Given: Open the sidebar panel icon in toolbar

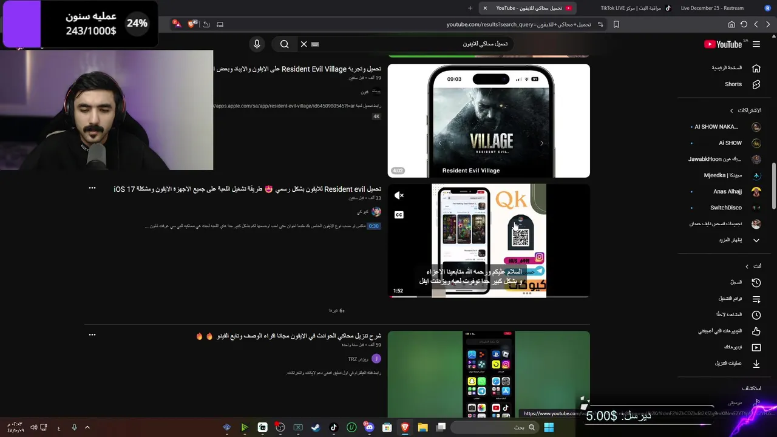Looking at the screenshot, I should click(x=220, y=24).
